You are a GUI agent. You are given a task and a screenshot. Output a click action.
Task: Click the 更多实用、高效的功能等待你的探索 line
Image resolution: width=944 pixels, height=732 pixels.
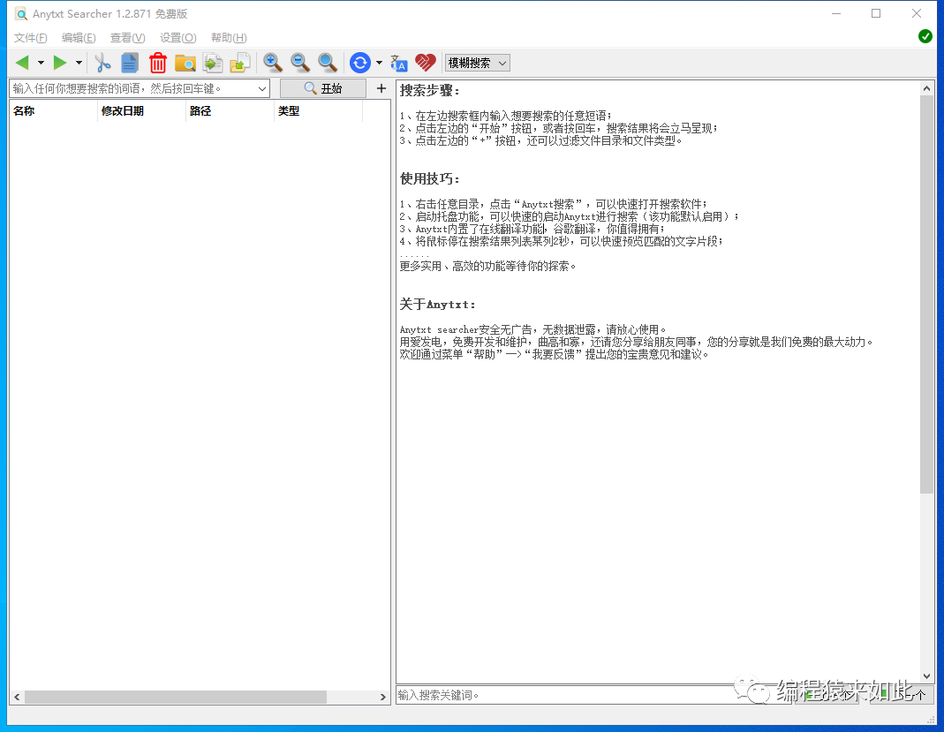click(487, 266)
